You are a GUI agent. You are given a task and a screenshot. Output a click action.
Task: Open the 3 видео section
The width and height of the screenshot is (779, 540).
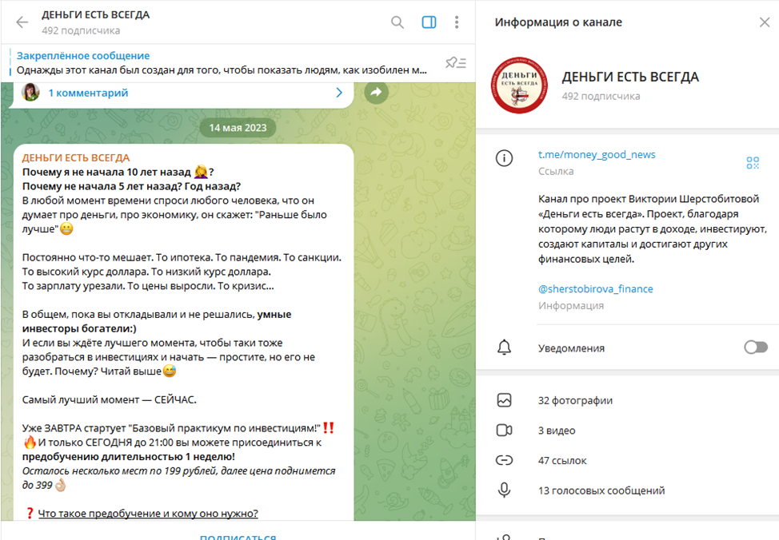(627, 431)
